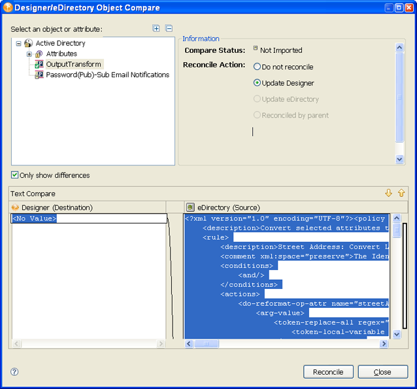
Task: Click the Information panel vertical scrollbar thumb
Action: coord(399,97)
